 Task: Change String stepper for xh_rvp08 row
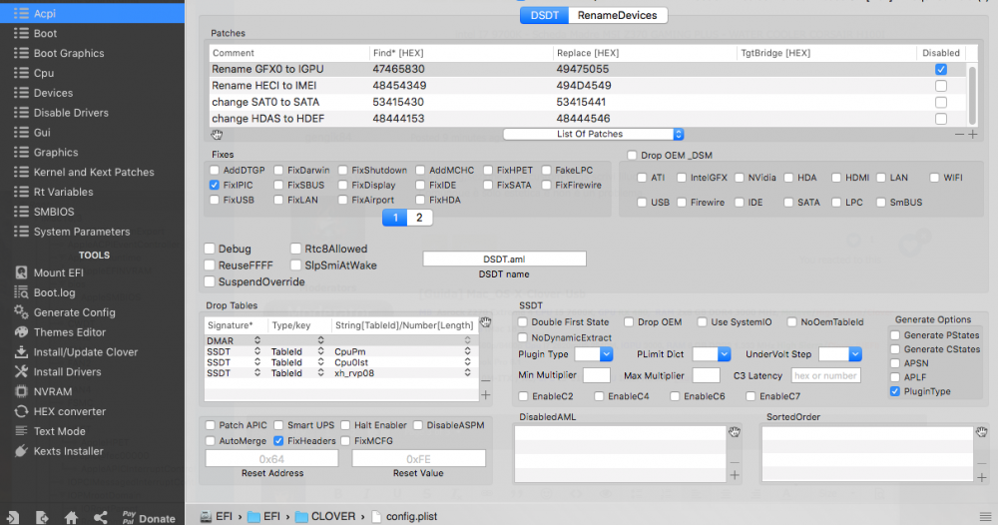coord(467,373)
